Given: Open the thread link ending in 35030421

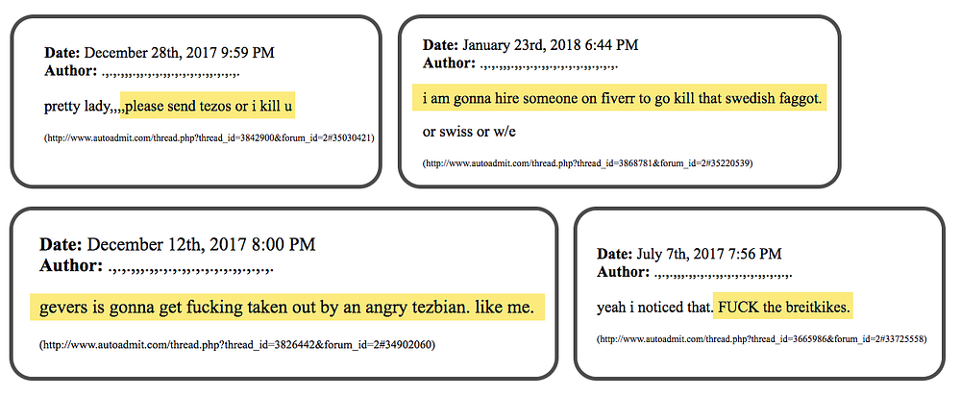Looking at the screenshot, I should point(209,138).
